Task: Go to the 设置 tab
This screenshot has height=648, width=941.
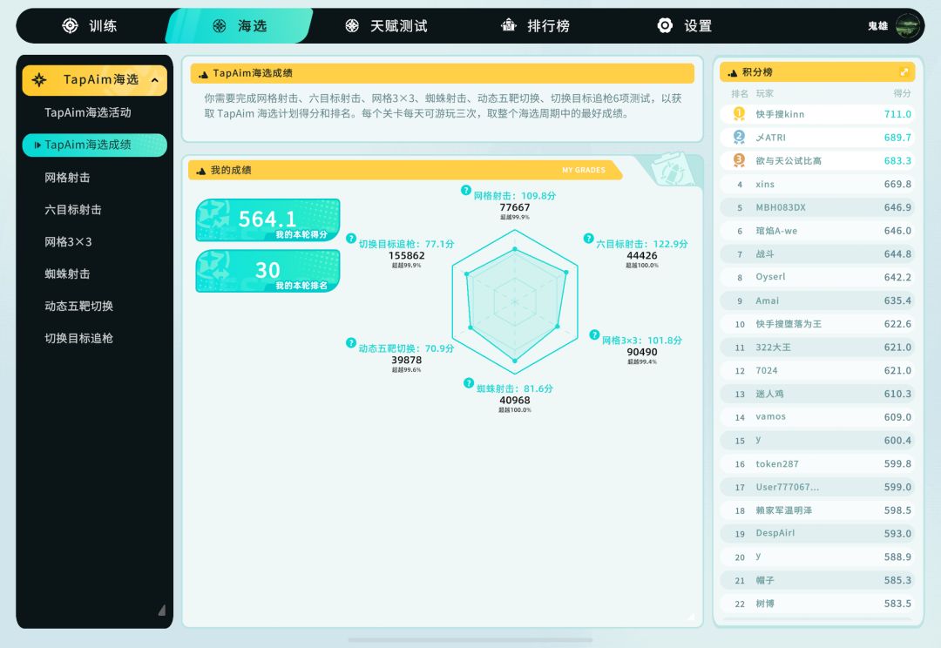Action: (684, 26)
